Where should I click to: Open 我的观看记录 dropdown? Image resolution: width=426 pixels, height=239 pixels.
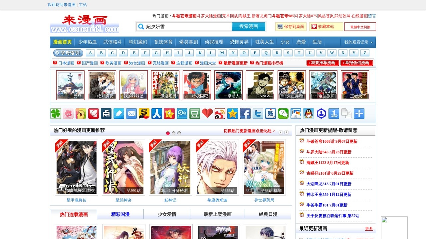[358, 42]
